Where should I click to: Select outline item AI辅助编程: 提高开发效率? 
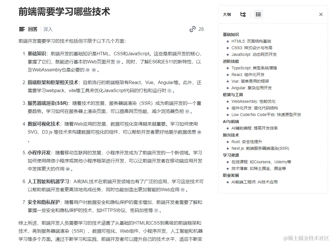tap(255, 128)
